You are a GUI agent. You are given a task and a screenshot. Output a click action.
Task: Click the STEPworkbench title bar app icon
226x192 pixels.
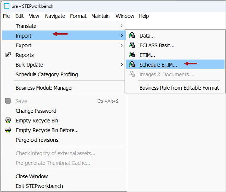pos(7,6)
